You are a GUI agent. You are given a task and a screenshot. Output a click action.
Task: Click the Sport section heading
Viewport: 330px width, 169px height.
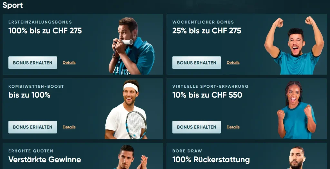(13, 5)
